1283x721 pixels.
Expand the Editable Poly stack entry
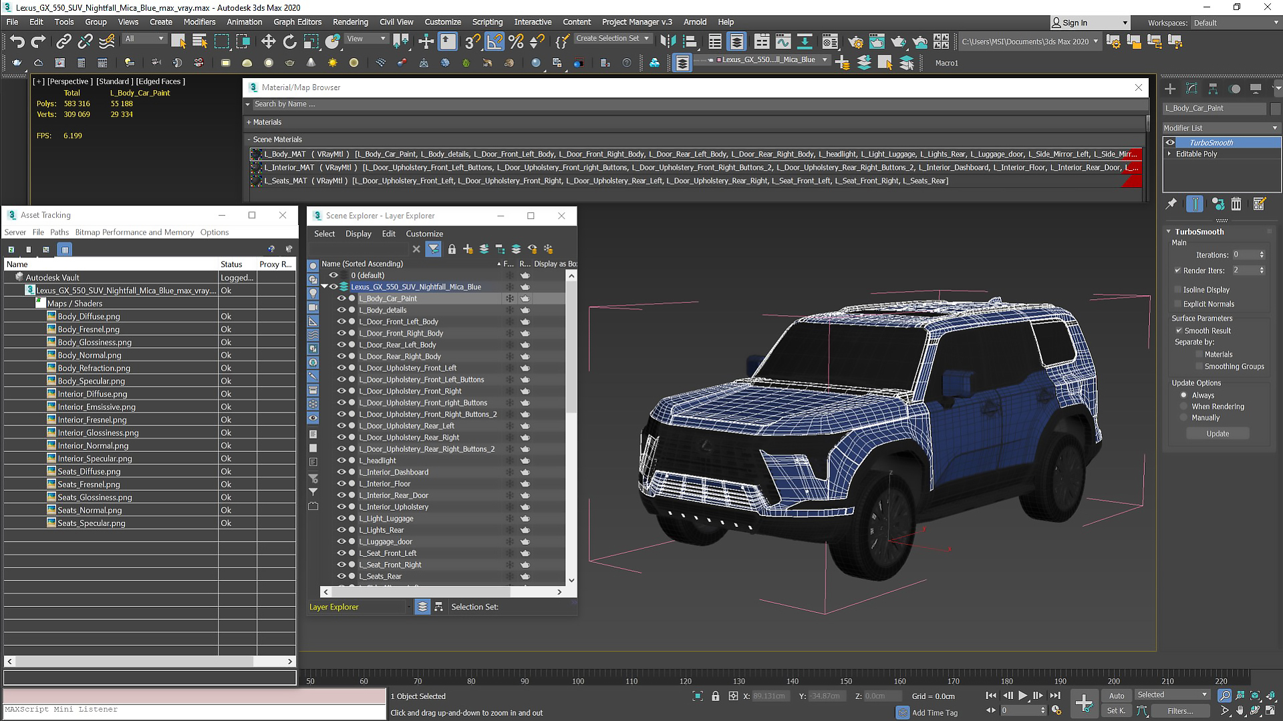(x=1169, y=154)
